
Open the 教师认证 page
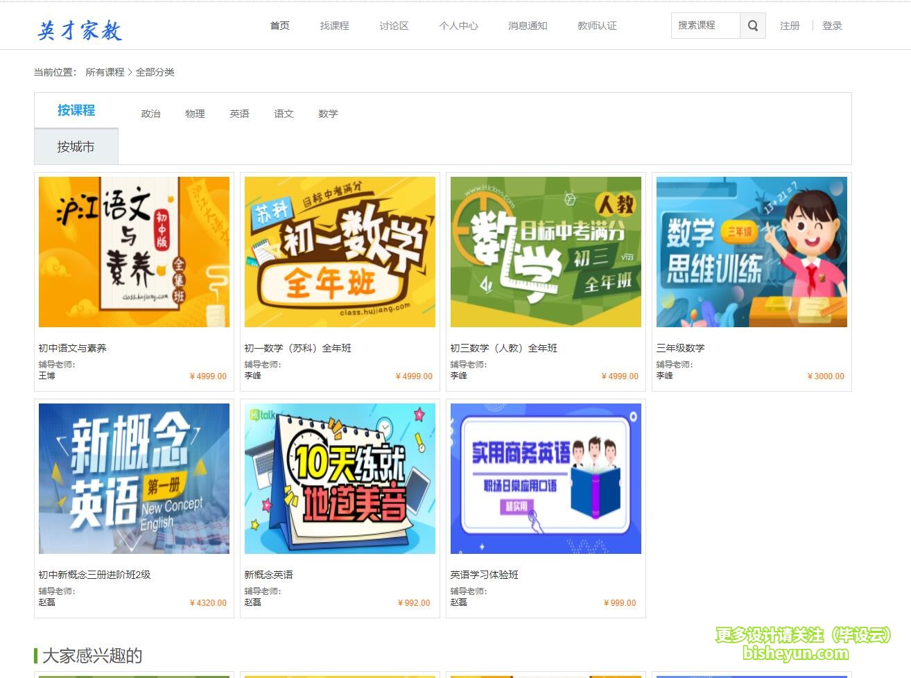[x=597, y=26]
